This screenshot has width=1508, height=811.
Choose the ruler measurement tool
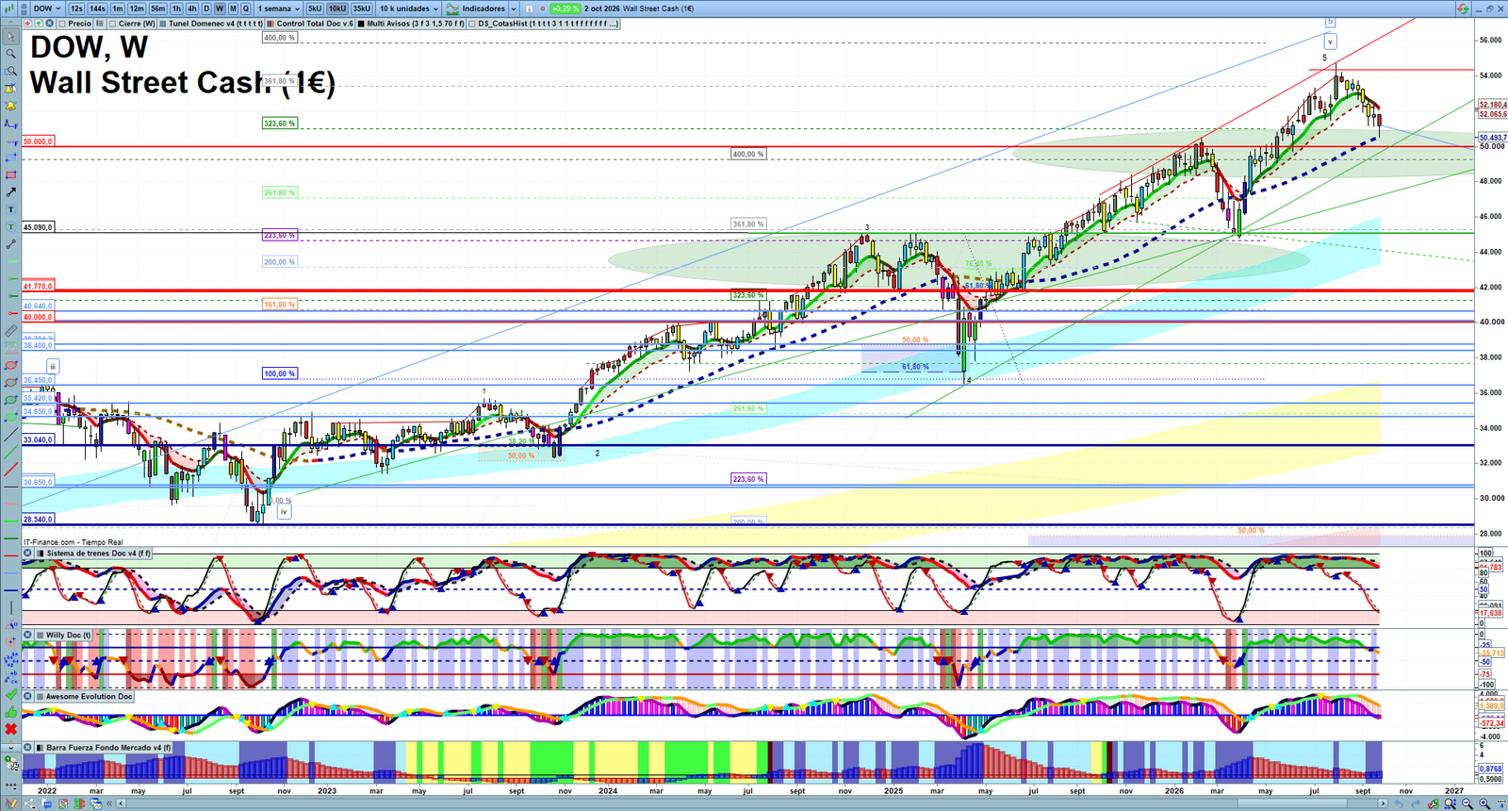[x=11, y=331]
